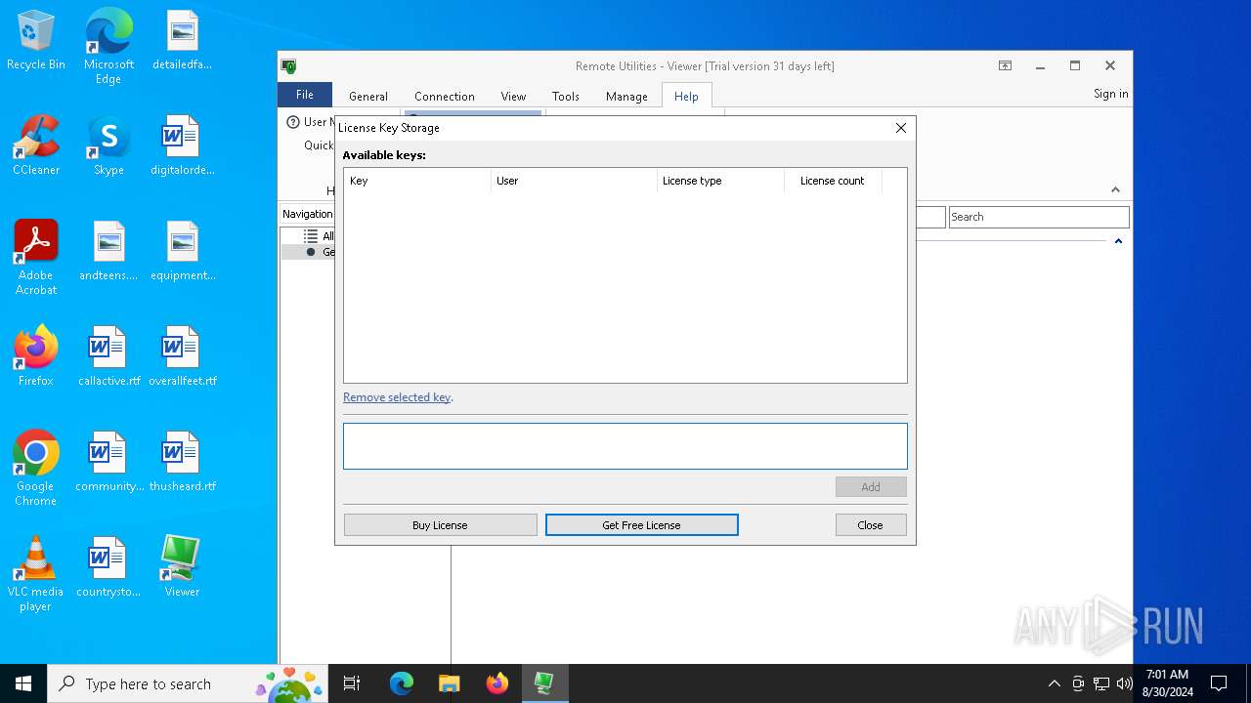Viewport: 1251px width, 703px height.
Task: Click the Close button in License dialog
Action: (x=871, y=525)
